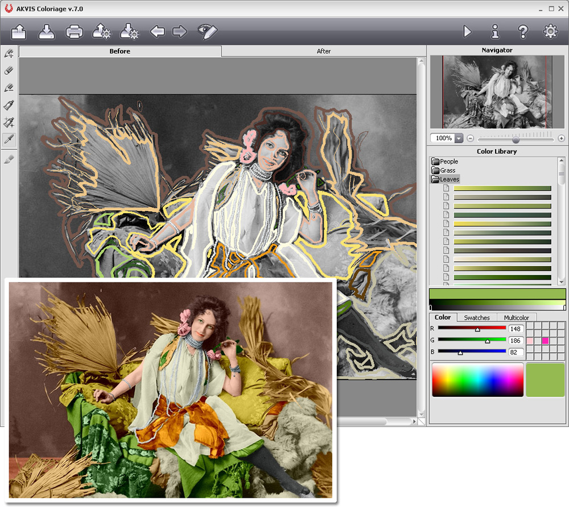Open the 100% zoom dropdown
The height and width of the screenshot is (507, 569).
[x=459, y=138]
